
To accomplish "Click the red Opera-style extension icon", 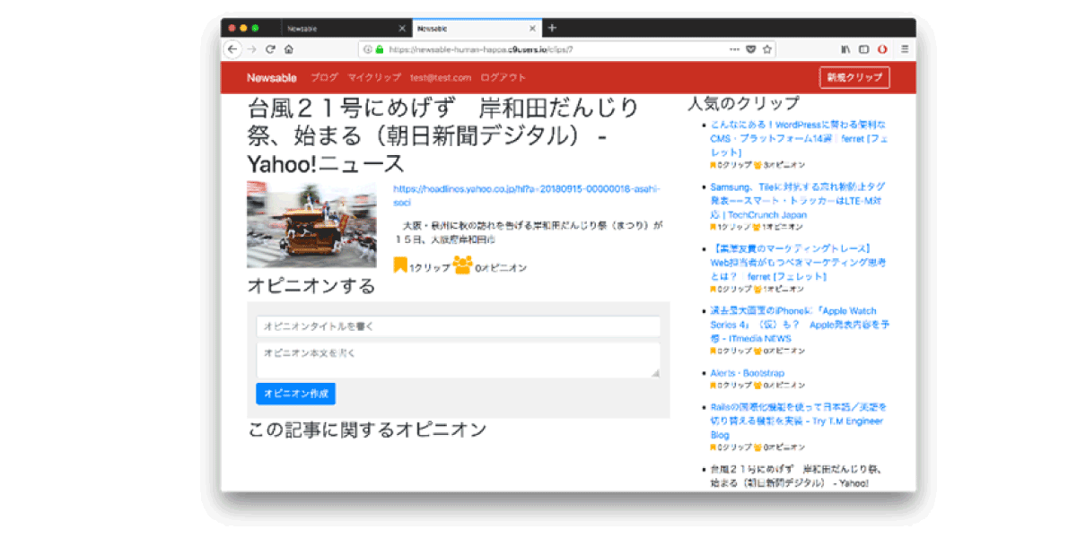I will point(883,49).
